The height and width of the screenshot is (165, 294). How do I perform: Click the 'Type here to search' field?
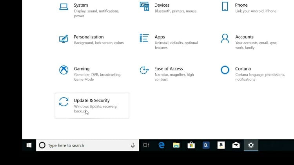[x=87, y=145]
